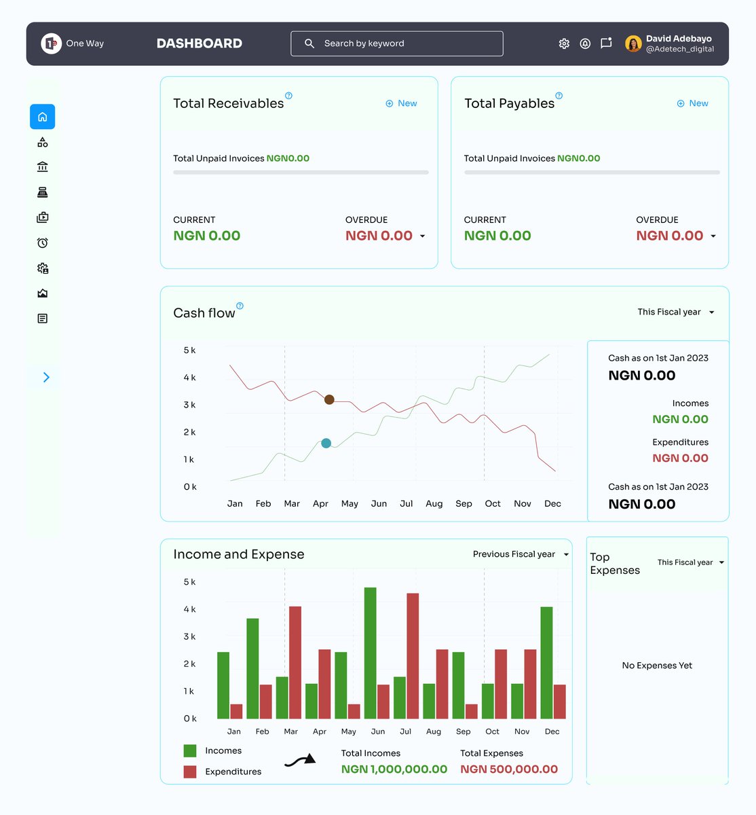
Task: Open settings gear in the header
Action: pos(564,43)
